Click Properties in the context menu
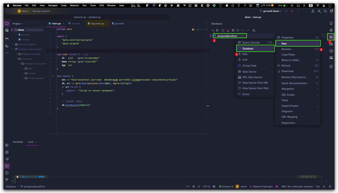 click(298, 38)
